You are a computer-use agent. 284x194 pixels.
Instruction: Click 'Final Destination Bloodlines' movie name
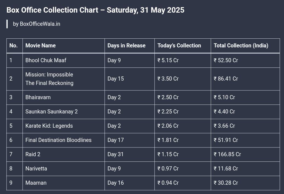(58, 140)
